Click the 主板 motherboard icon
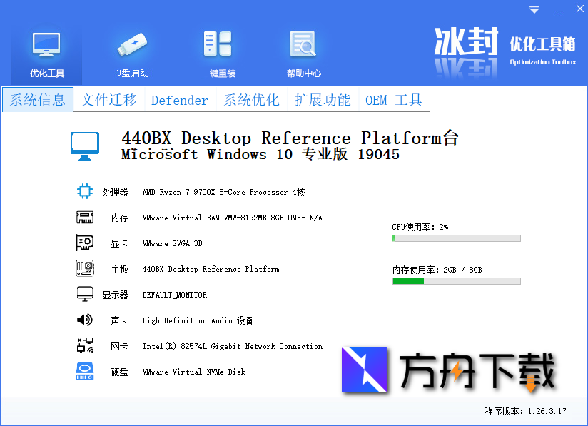Screen dimensions: 588x426 (85, 268)
